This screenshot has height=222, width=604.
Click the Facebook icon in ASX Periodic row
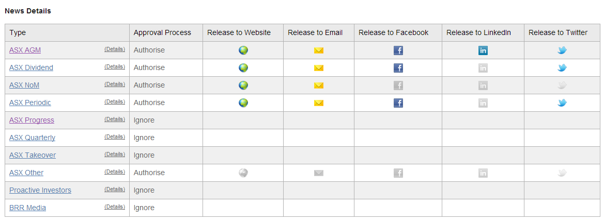pos(398,103)
